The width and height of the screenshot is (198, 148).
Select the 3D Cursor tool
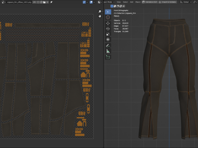[108, 17]
